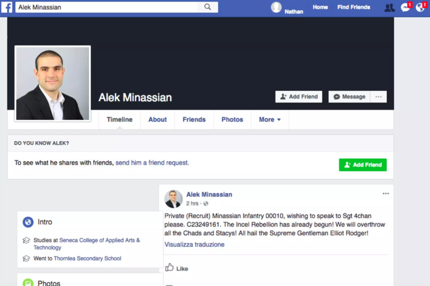Click the Like thumbs-up icon on the post
The image size is (430, 286).
pos(170,268)
